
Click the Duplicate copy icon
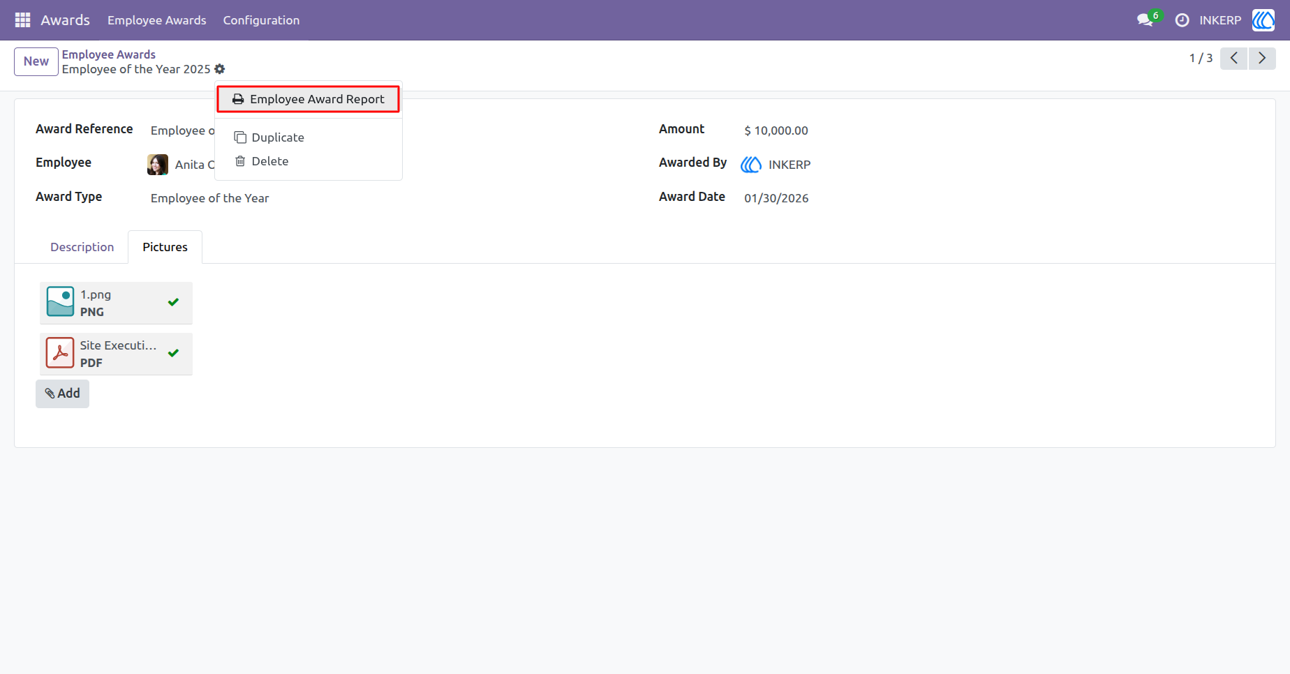point(240,137)
